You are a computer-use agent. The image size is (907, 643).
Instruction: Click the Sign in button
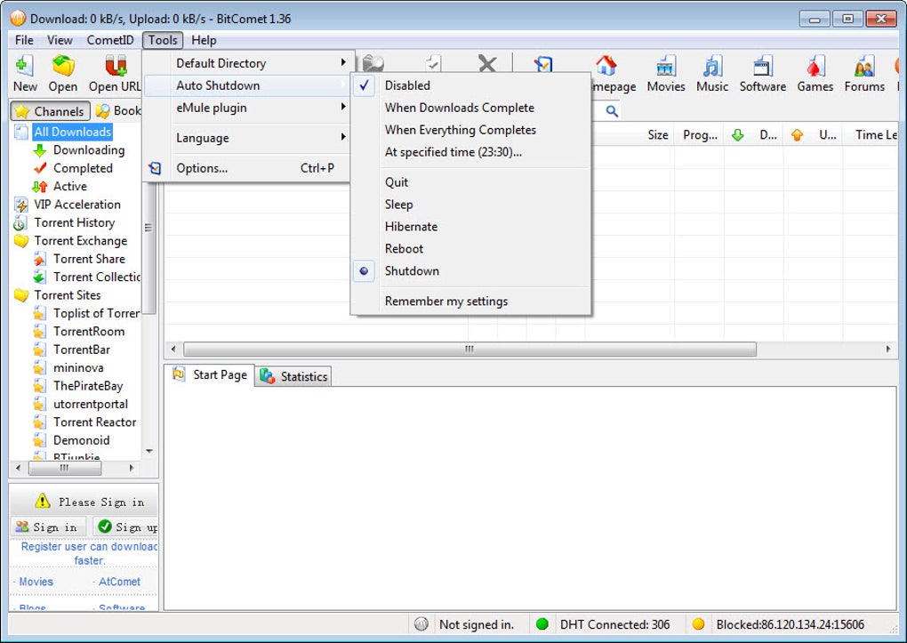coord(48,526)
